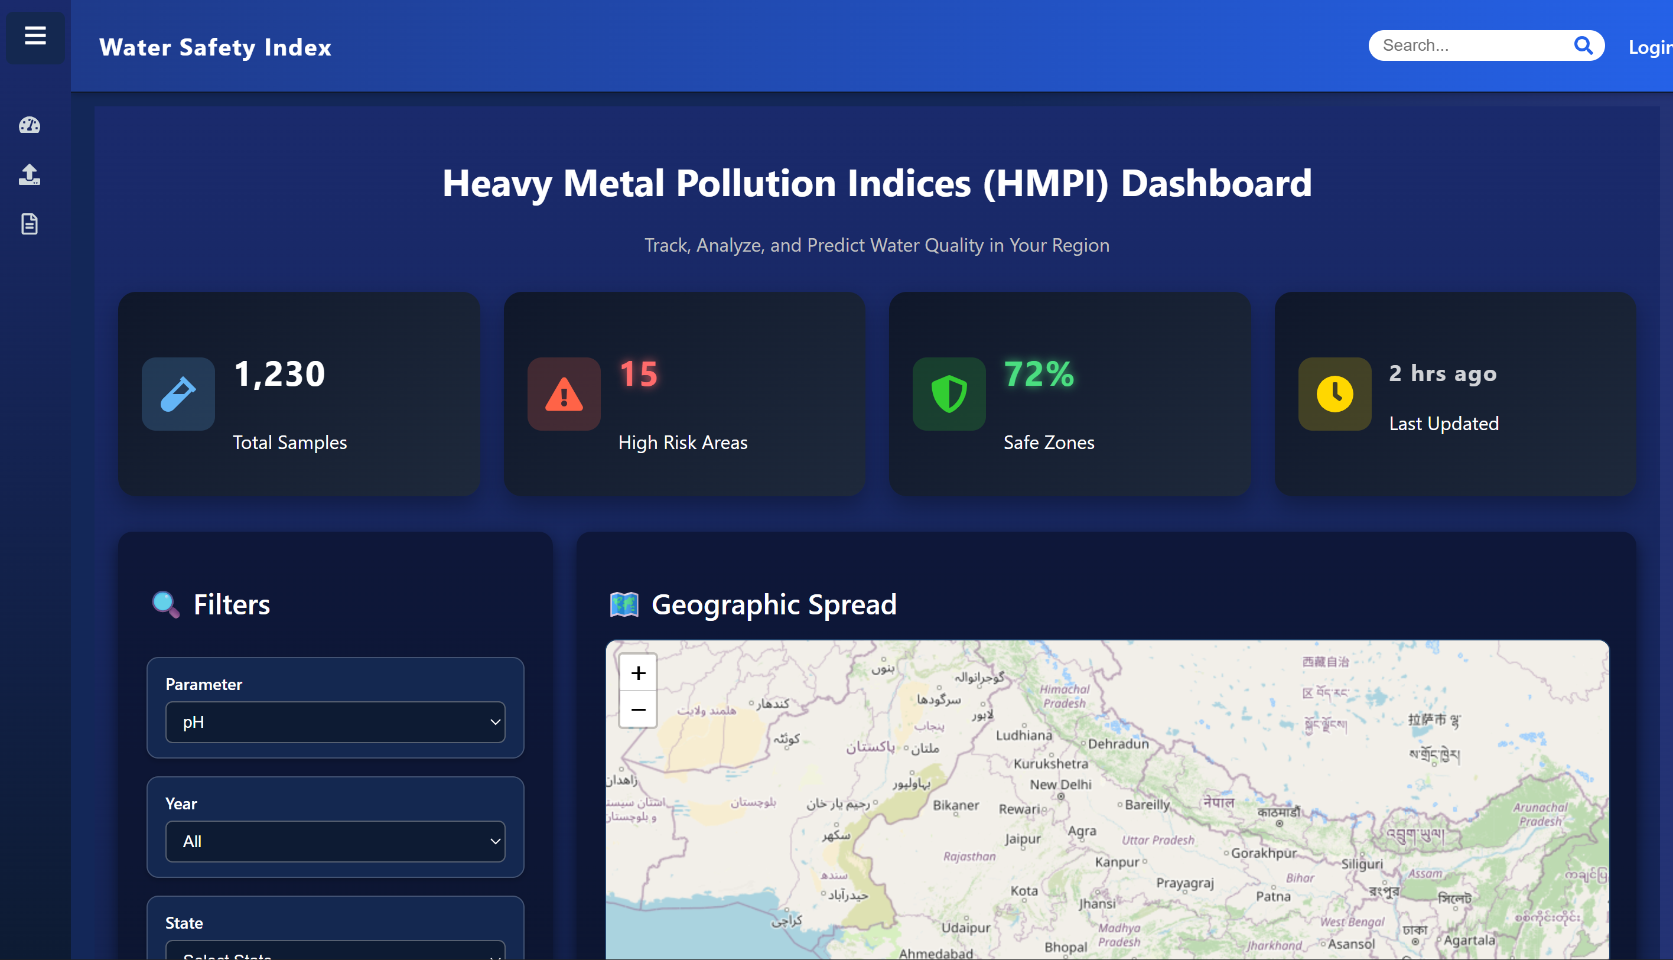The width and height of the screenshot is (1673, 960).
Task: Open the reports document sidebar icon
Action: point(30,224)
